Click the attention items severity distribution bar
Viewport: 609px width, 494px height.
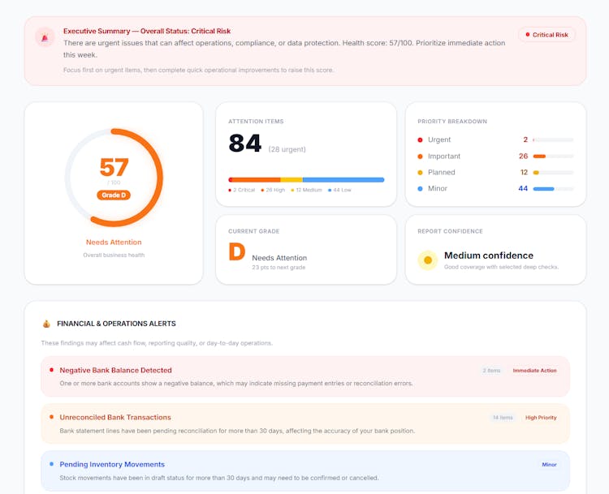tap(306, 179)
